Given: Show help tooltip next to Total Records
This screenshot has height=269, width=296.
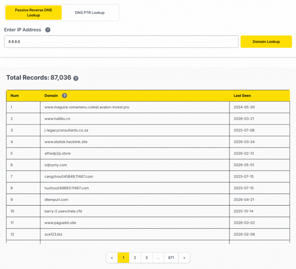Looking at the screenshot, I should tap(76, 78).
